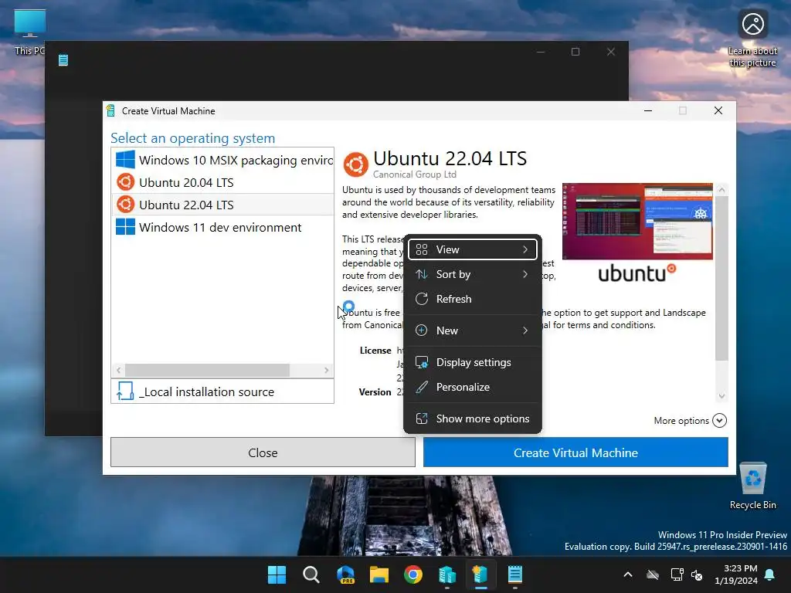
Task: Show hidden icons in system tray
Action: (627, 574)
